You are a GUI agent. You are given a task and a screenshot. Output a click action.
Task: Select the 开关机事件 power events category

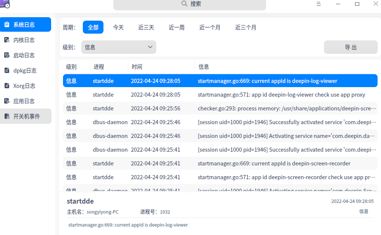[x=26, y=116]
